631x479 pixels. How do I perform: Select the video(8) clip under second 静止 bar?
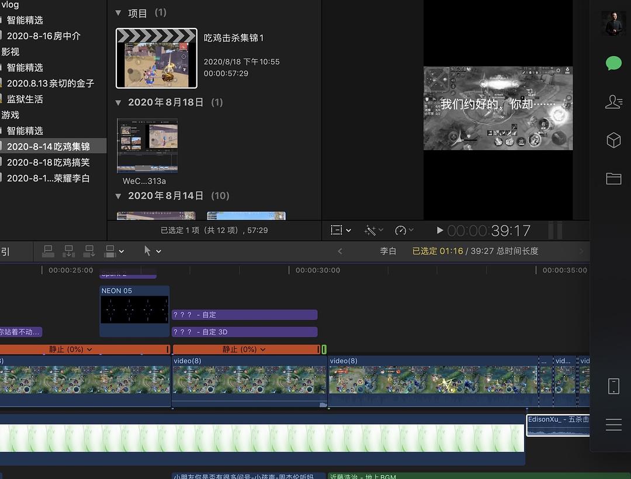[x=249, y=381]
